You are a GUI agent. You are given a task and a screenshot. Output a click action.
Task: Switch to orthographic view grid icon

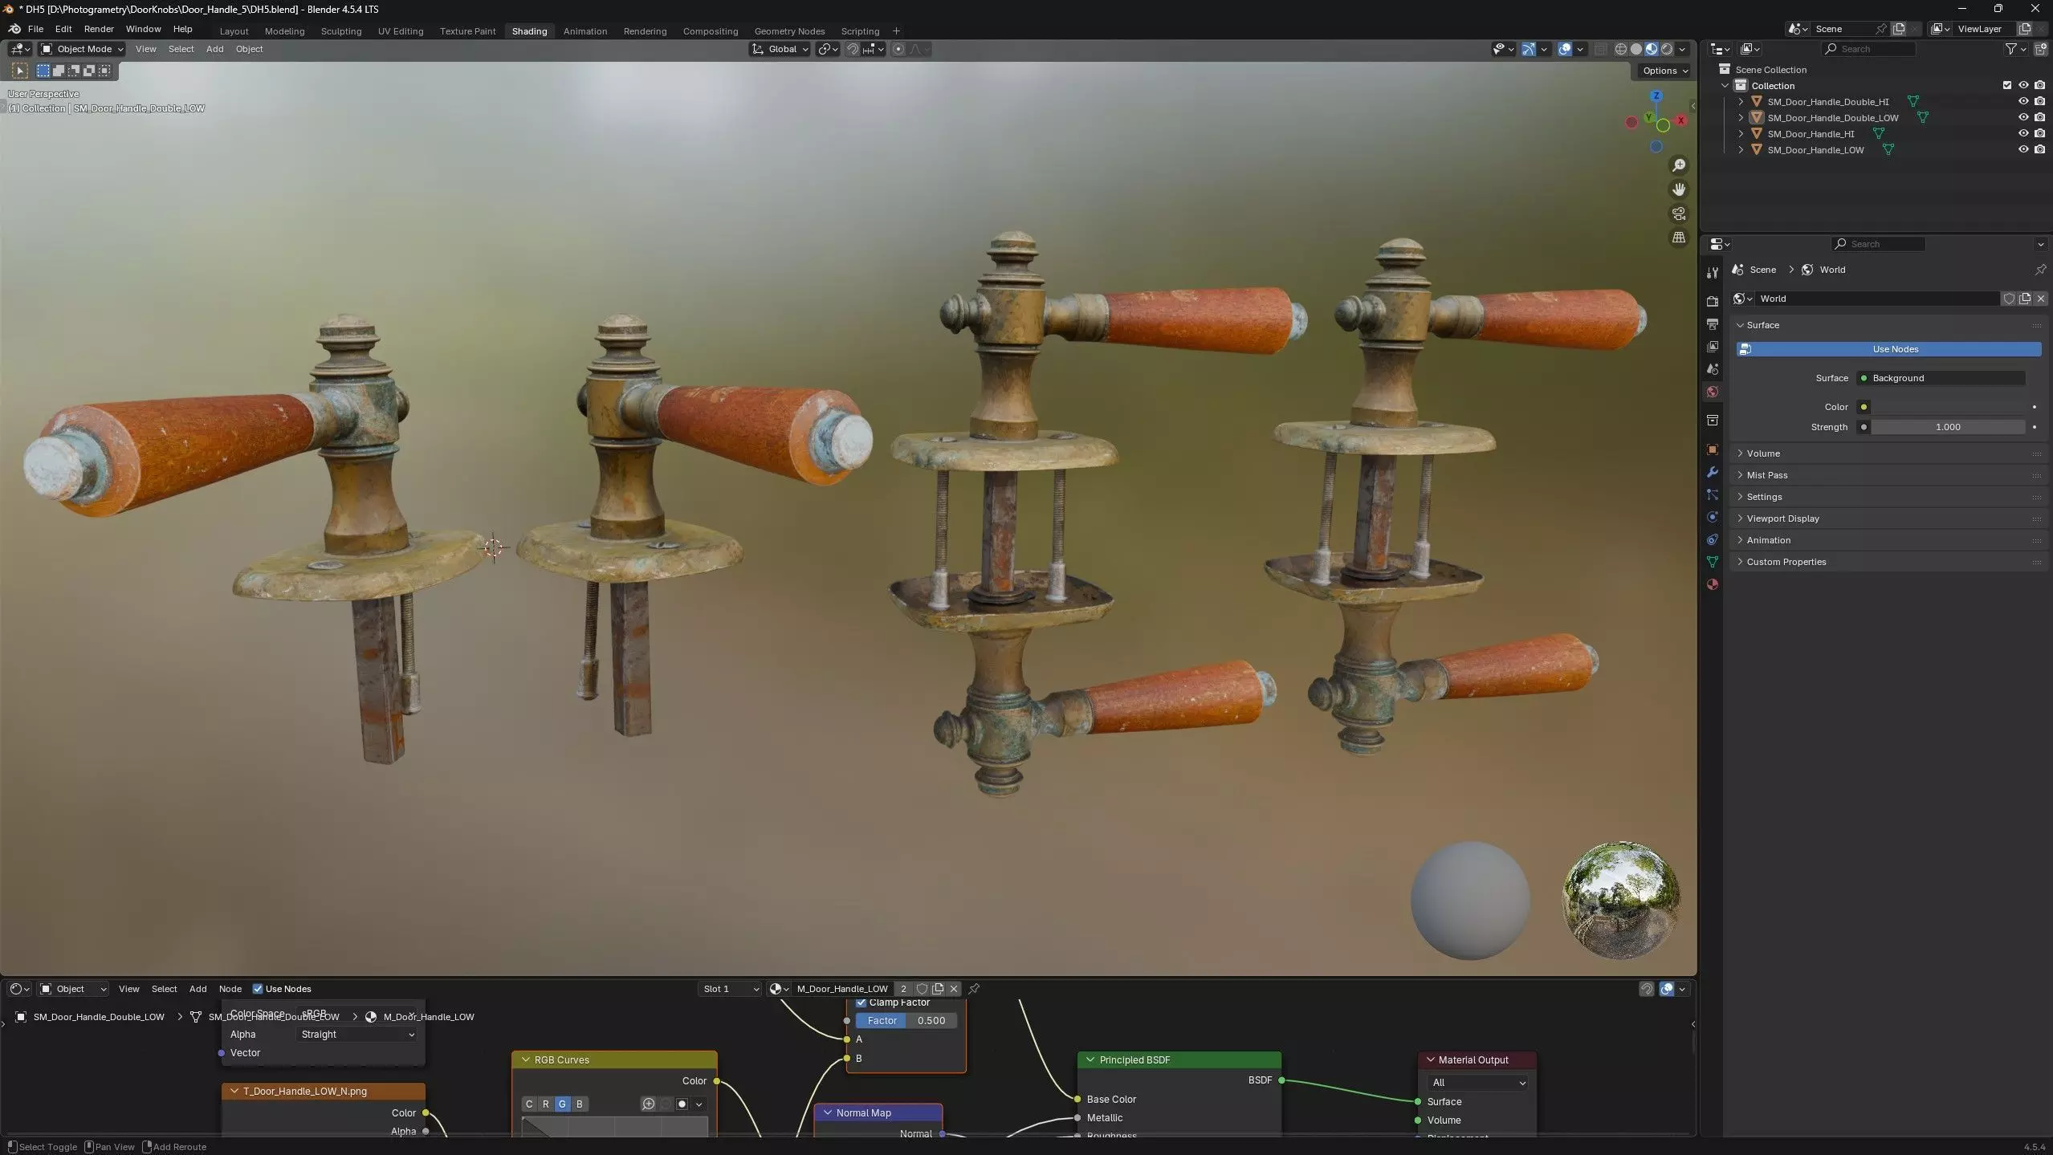coord(1678,238)
